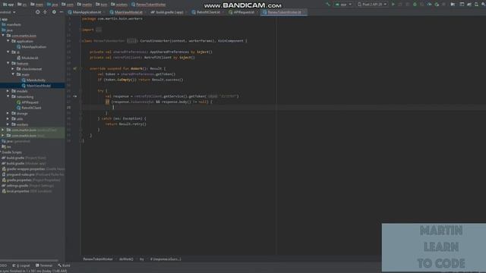Open project panel settings gear
Viewport: 486px width, 273px height.
pyautogui.click(x=54, y=12)
